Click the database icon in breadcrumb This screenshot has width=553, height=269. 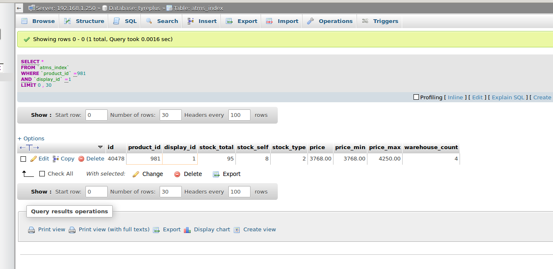pyautogui.click(x=105, y=8)
